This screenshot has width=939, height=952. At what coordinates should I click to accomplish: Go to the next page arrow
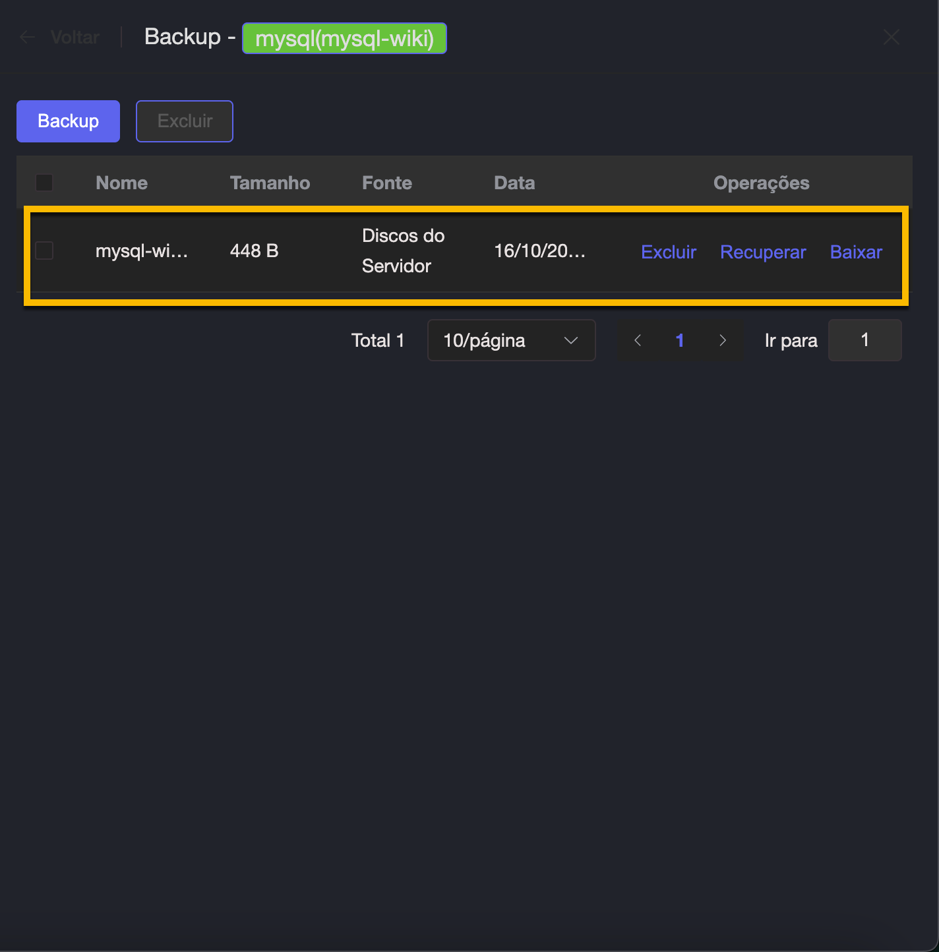723,341
